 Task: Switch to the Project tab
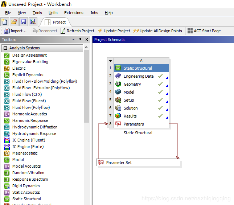[55, 22]
